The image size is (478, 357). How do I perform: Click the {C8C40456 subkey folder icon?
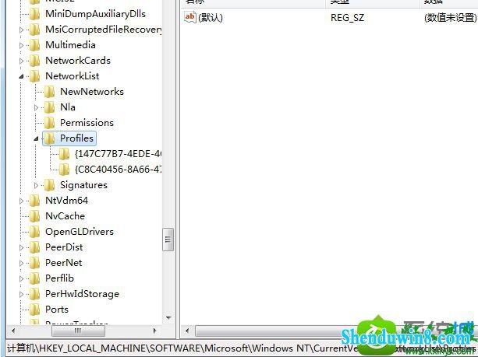click(64, 170)
